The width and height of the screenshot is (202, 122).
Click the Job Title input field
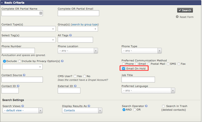tap(138, 80)
